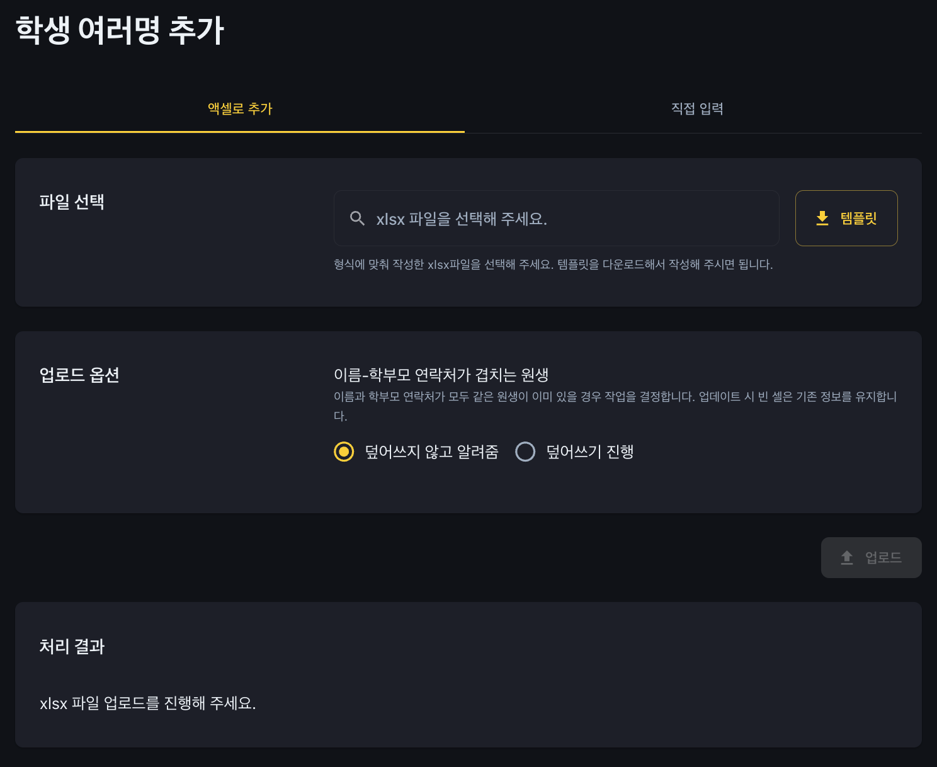
Task: Click the 덮어쓰지 않고 알려줌 option label
Action: coord(431,452)
